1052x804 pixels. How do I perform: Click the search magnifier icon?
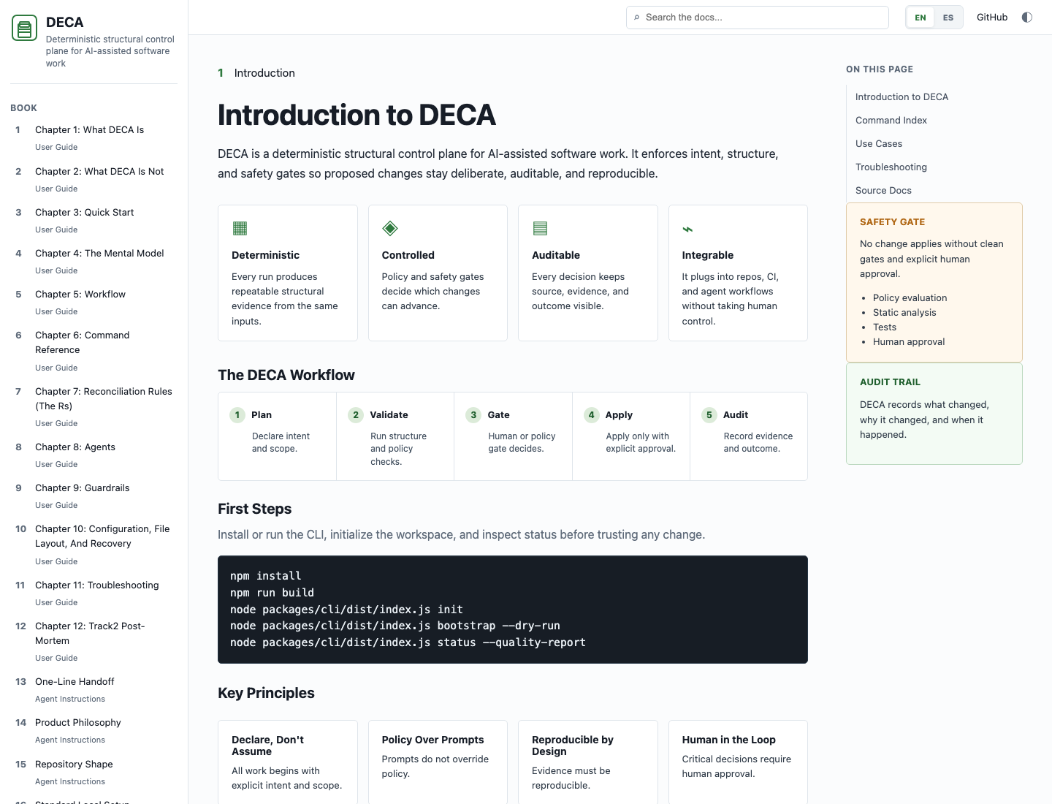(637, 18)
